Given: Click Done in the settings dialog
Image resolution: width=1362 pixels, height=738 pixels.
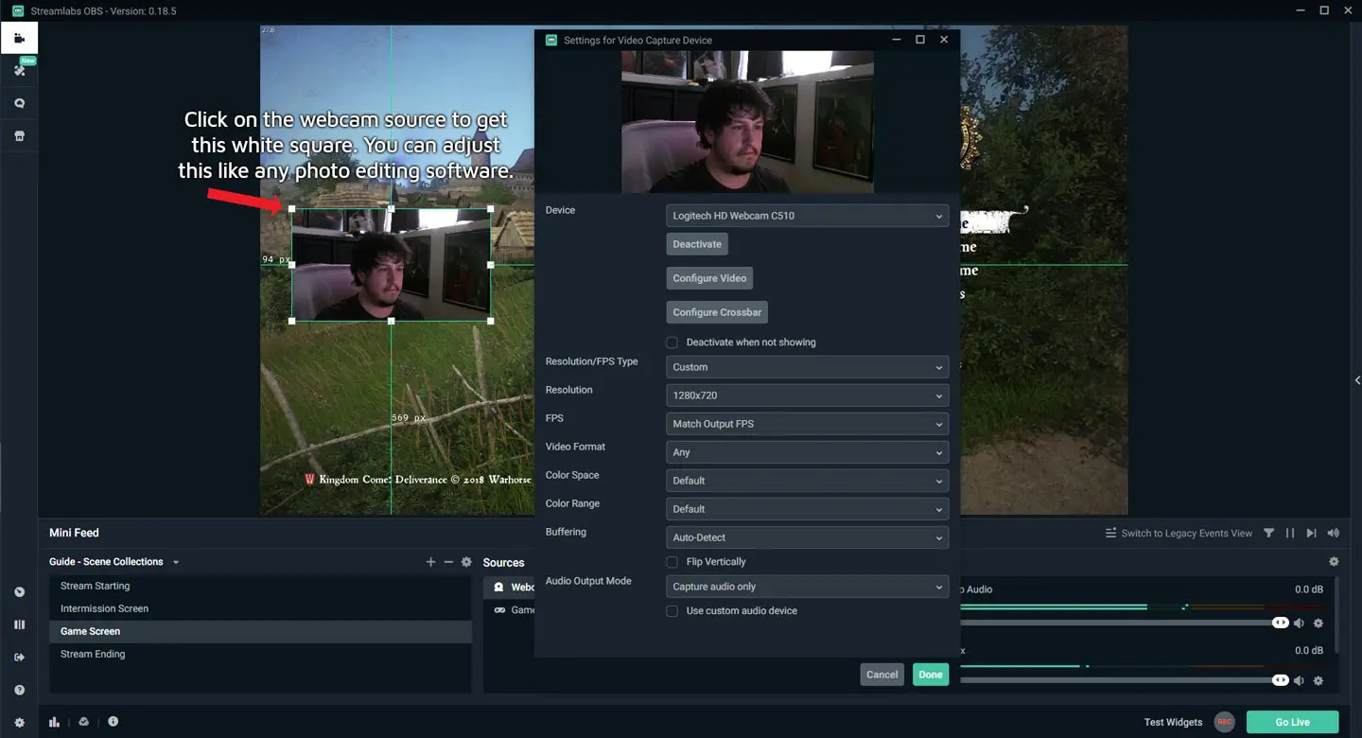Looking at the screenshot, I should pos(931,675).
